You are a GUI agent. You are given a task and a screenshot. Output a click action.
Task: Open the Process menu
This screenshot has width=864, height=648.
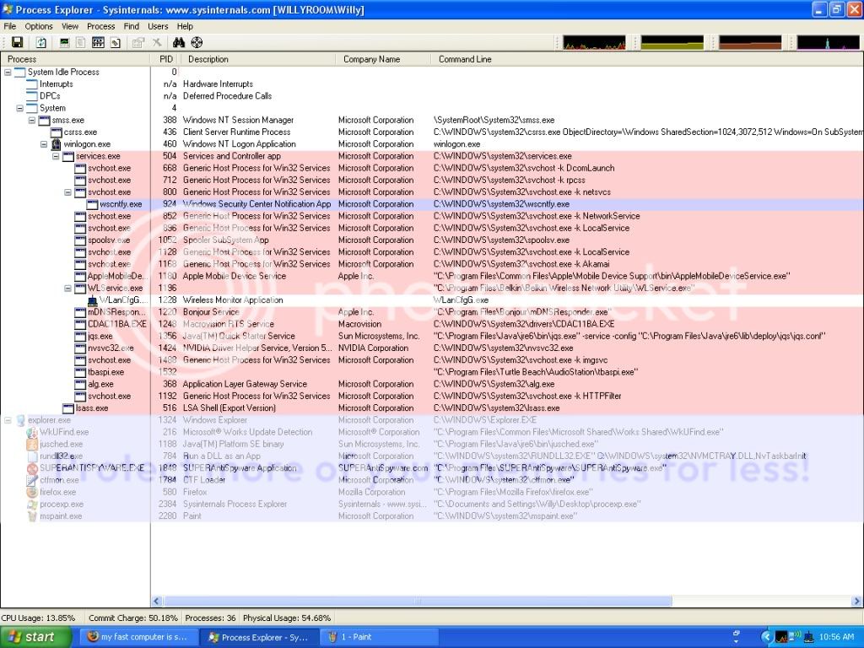(100, 26)
